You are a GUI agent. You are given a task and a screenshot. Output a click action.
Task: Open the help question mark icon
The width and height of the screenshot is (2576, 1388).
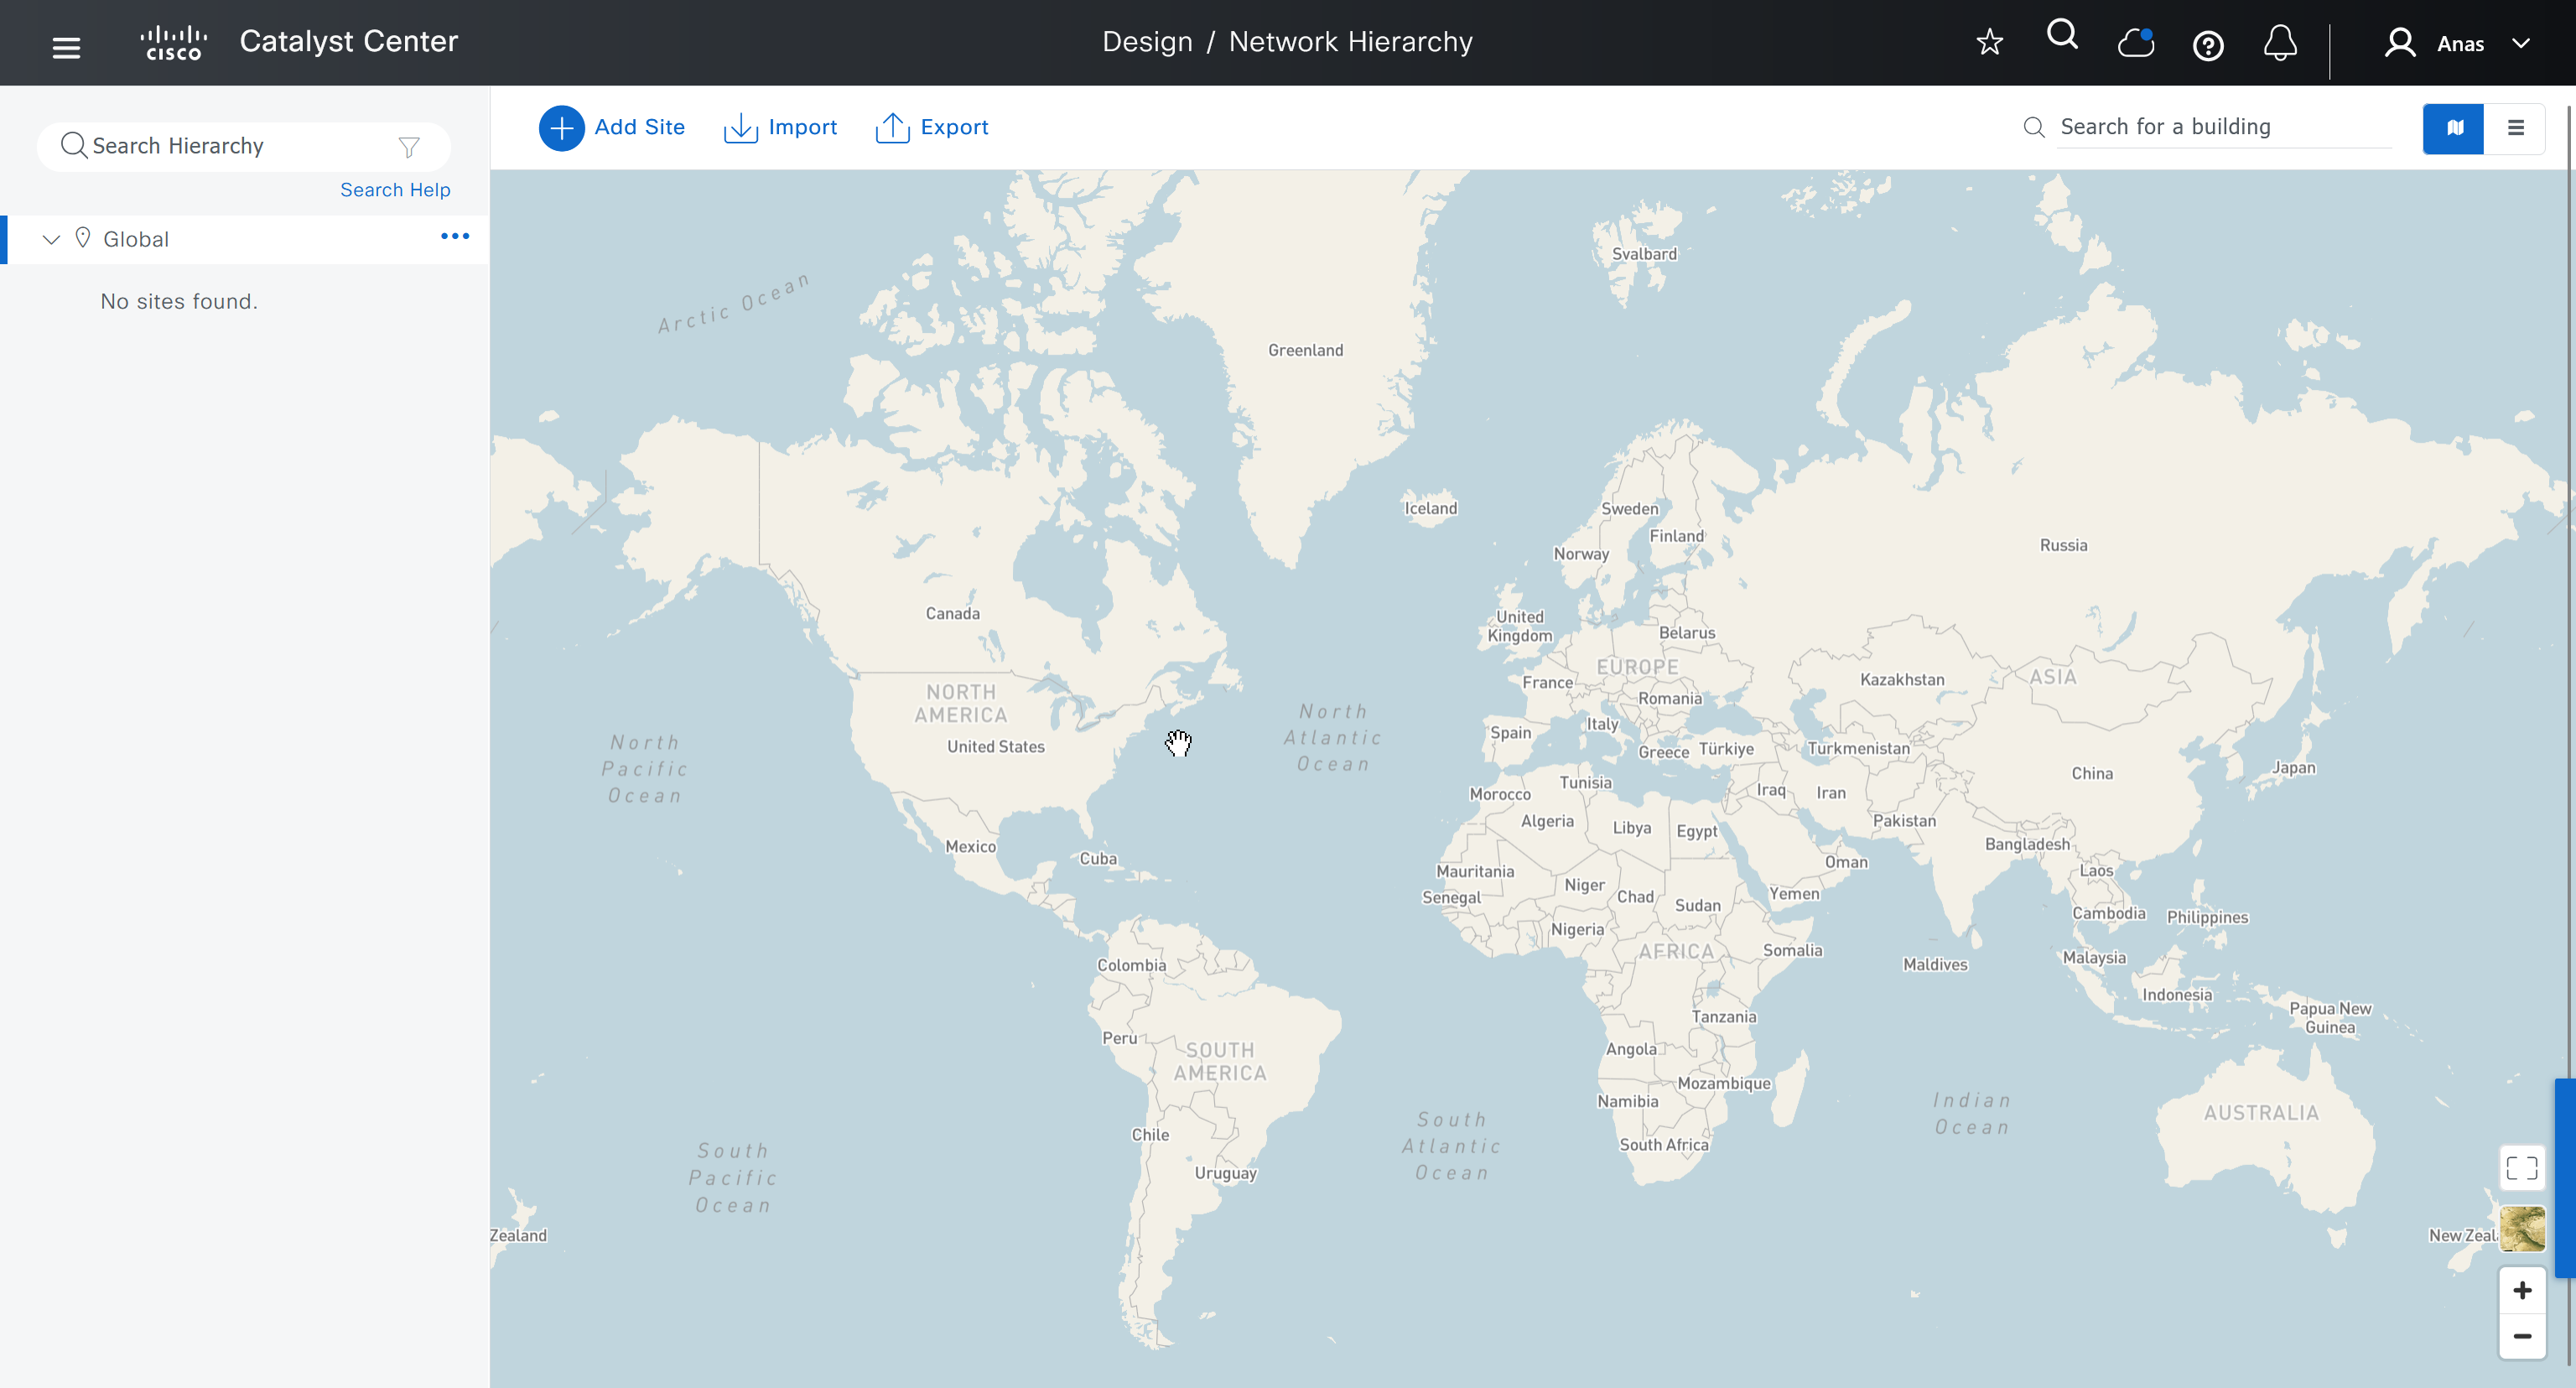click(2207, 46)
